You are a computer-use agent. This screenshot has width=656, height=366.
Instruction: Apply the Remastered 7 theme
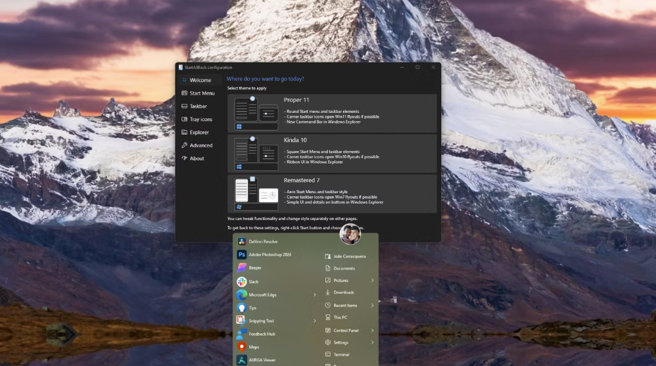(x=332, y=194)
